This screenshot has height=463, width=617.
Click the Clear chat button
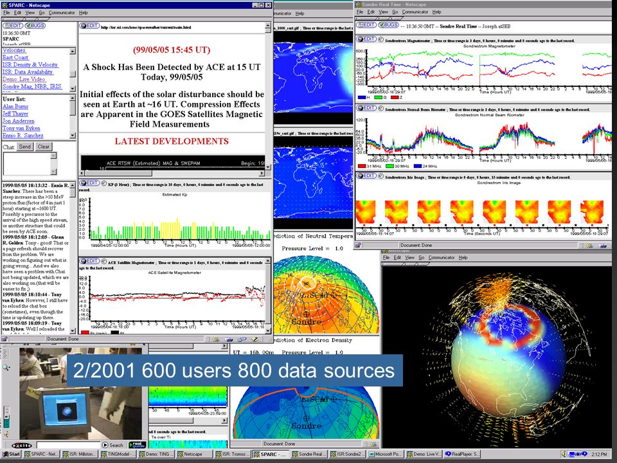44,147
